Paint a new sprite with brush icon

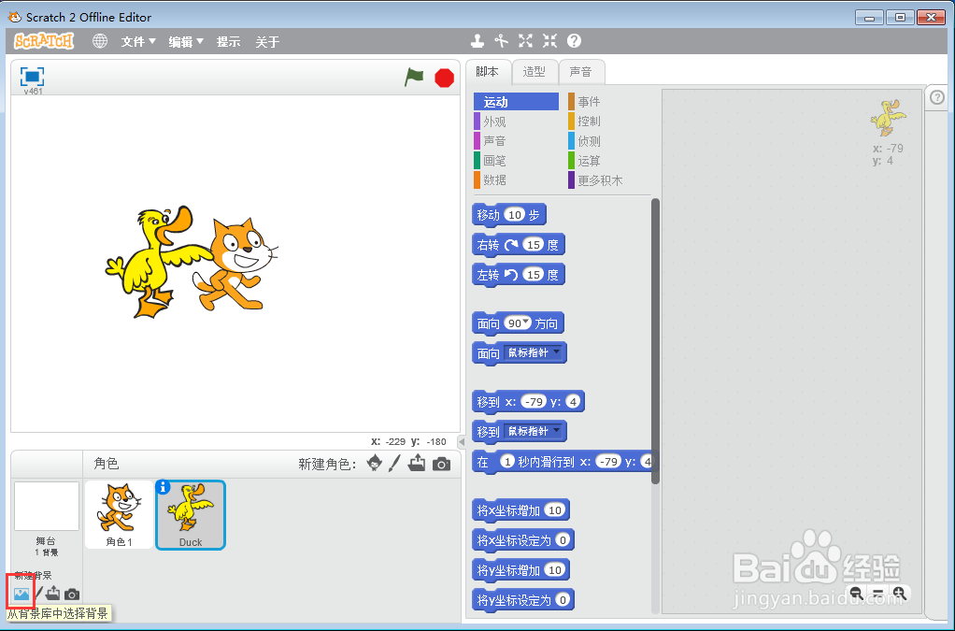394,464
